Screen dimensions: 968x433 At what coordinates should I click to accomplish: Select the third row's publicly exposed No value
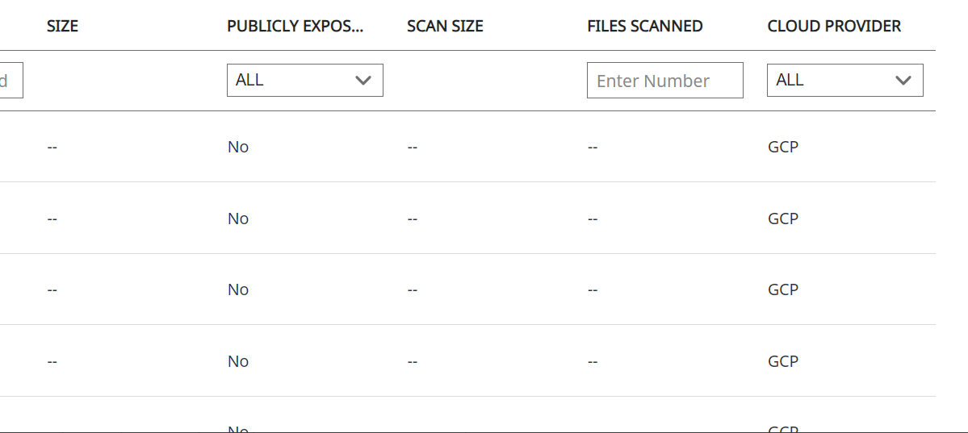237,289
